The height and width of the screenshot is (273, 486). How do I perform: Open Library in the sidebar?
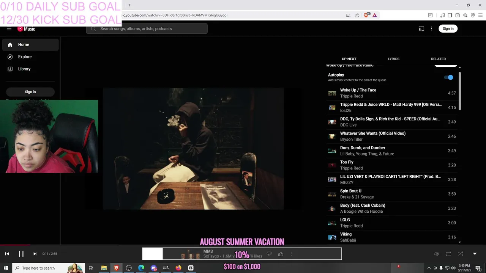tap(30, 69)
